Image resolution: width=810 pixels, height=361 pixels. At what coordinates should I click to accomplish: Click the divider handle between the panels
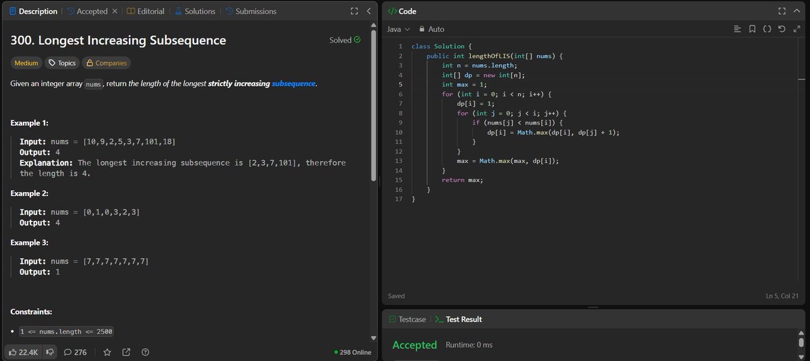(380, 181)
